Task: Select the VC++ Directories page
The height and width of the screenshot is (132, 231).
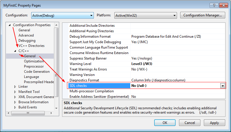Action: pyautogui.click(x=31, y=46)
